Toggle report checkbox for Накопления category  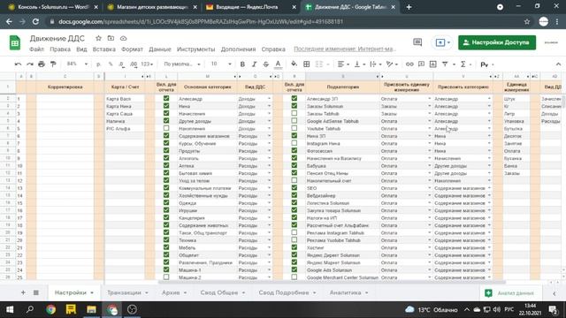pyautogui.click(x=166, y=128)
